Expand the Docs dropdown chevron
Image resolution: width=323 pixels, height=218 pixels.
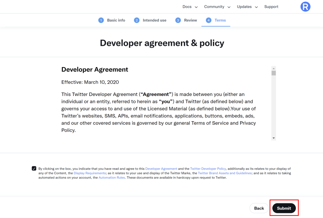click(196, 7)
